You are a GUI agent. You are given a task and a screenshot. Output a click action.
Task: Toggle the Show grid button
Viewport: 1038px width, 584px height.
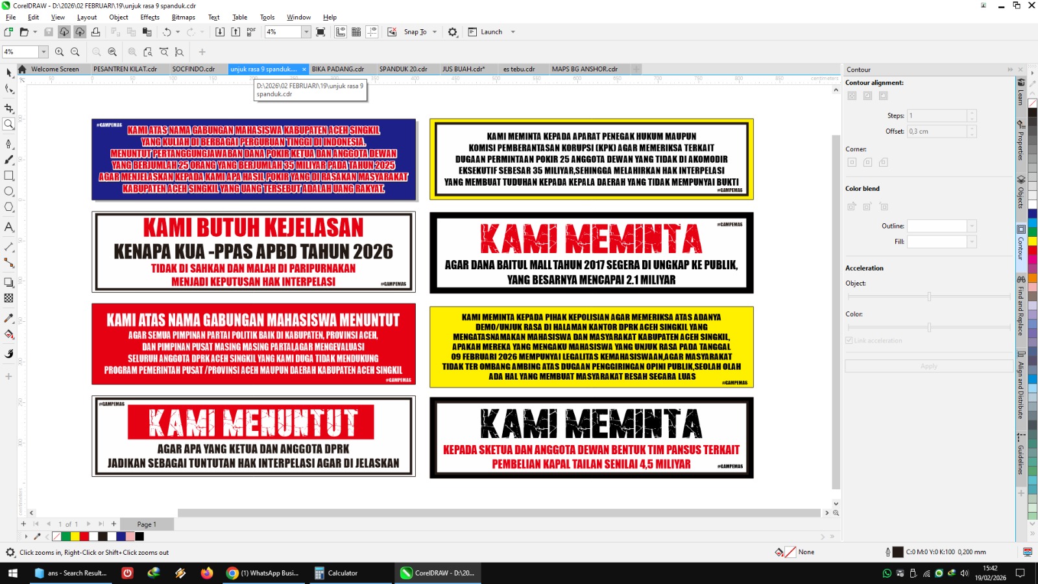356,32
